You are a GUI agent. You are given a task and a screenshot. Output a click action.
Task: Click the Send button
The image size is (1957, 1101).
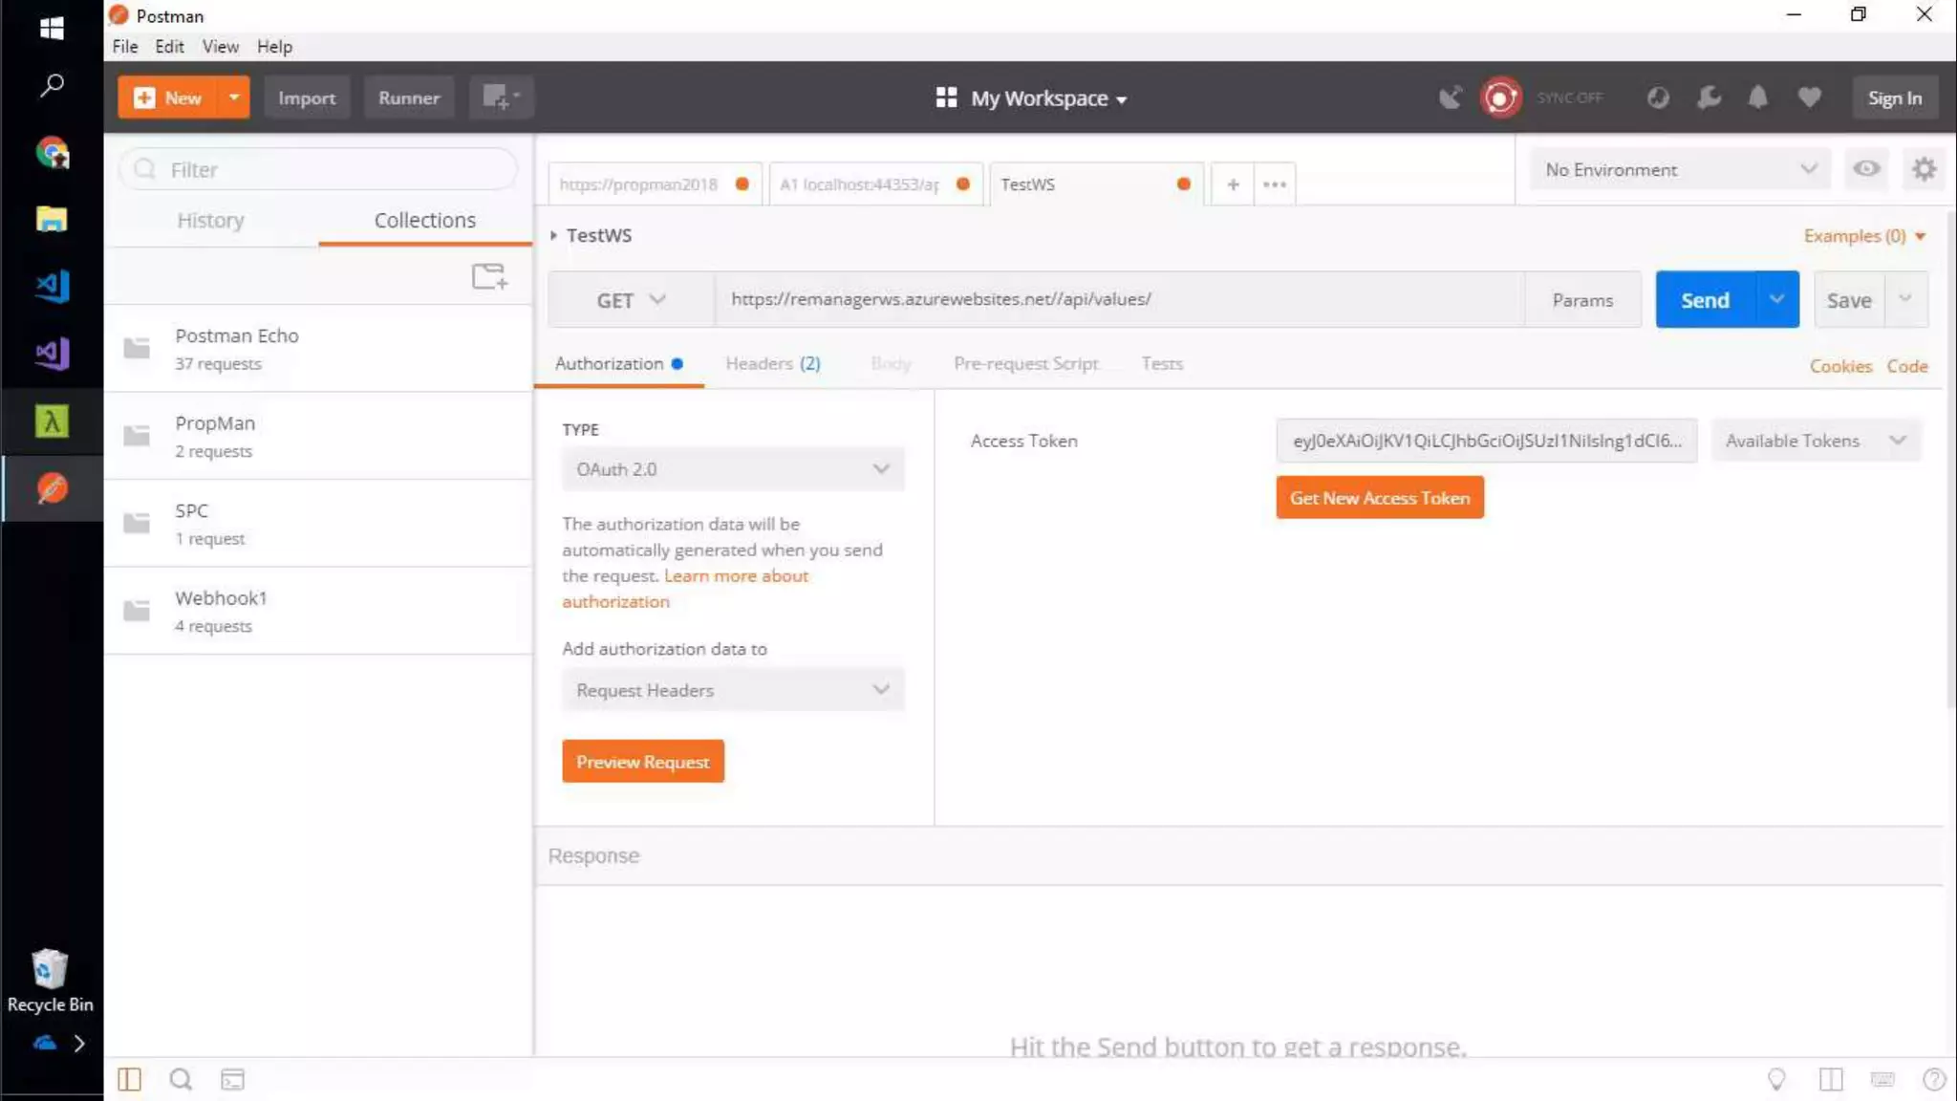[x=1705, y=300]
